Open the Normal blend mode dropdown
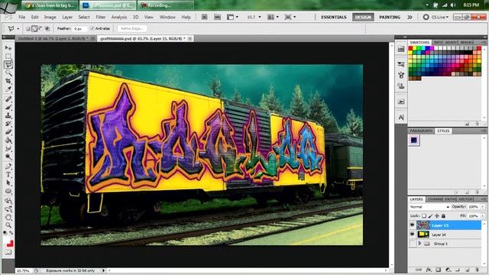 (429, 207)
